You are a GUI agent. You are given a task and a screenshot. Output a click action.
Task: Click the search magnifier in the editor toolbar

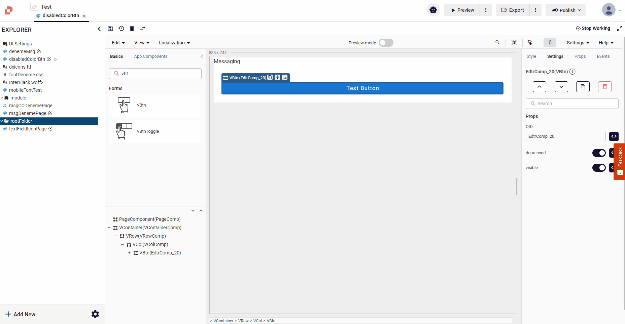tap(497, 43)
